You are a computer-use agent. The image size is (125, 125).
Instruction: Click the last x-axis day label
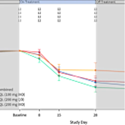tap(95, 115)
